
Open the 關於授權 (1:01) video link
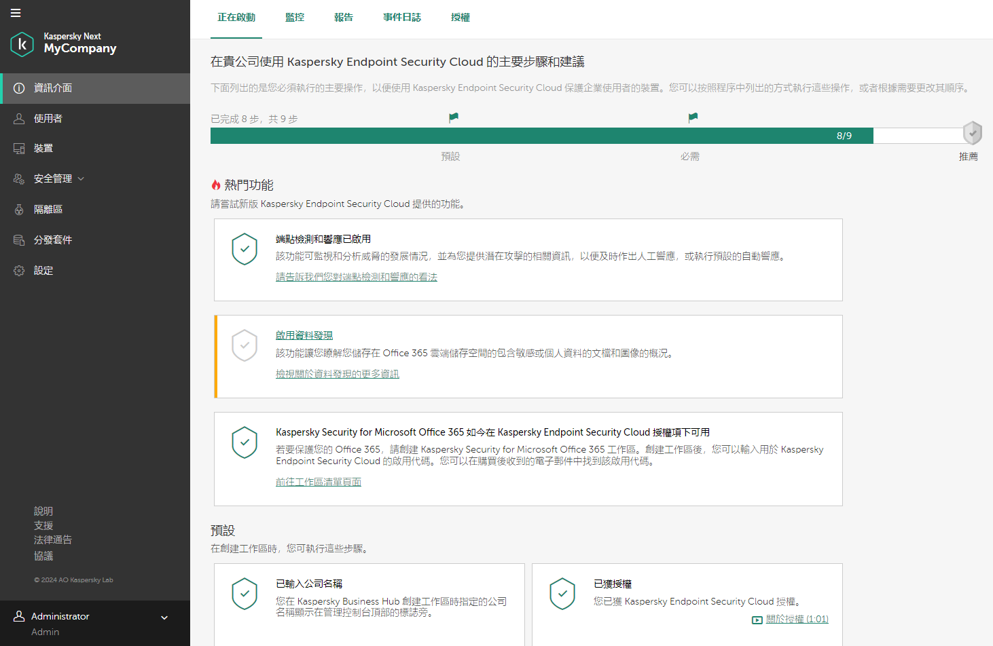797,620
